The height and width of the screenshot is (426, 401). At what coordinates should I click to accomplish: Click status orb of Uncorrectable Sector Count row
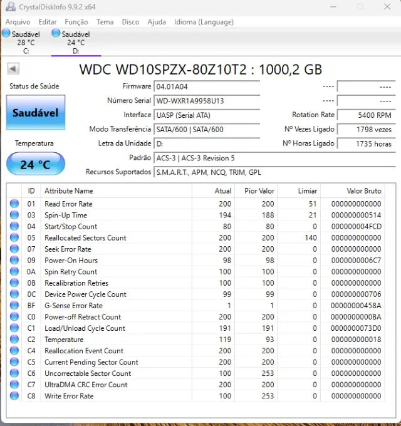(x=14, y=373)
